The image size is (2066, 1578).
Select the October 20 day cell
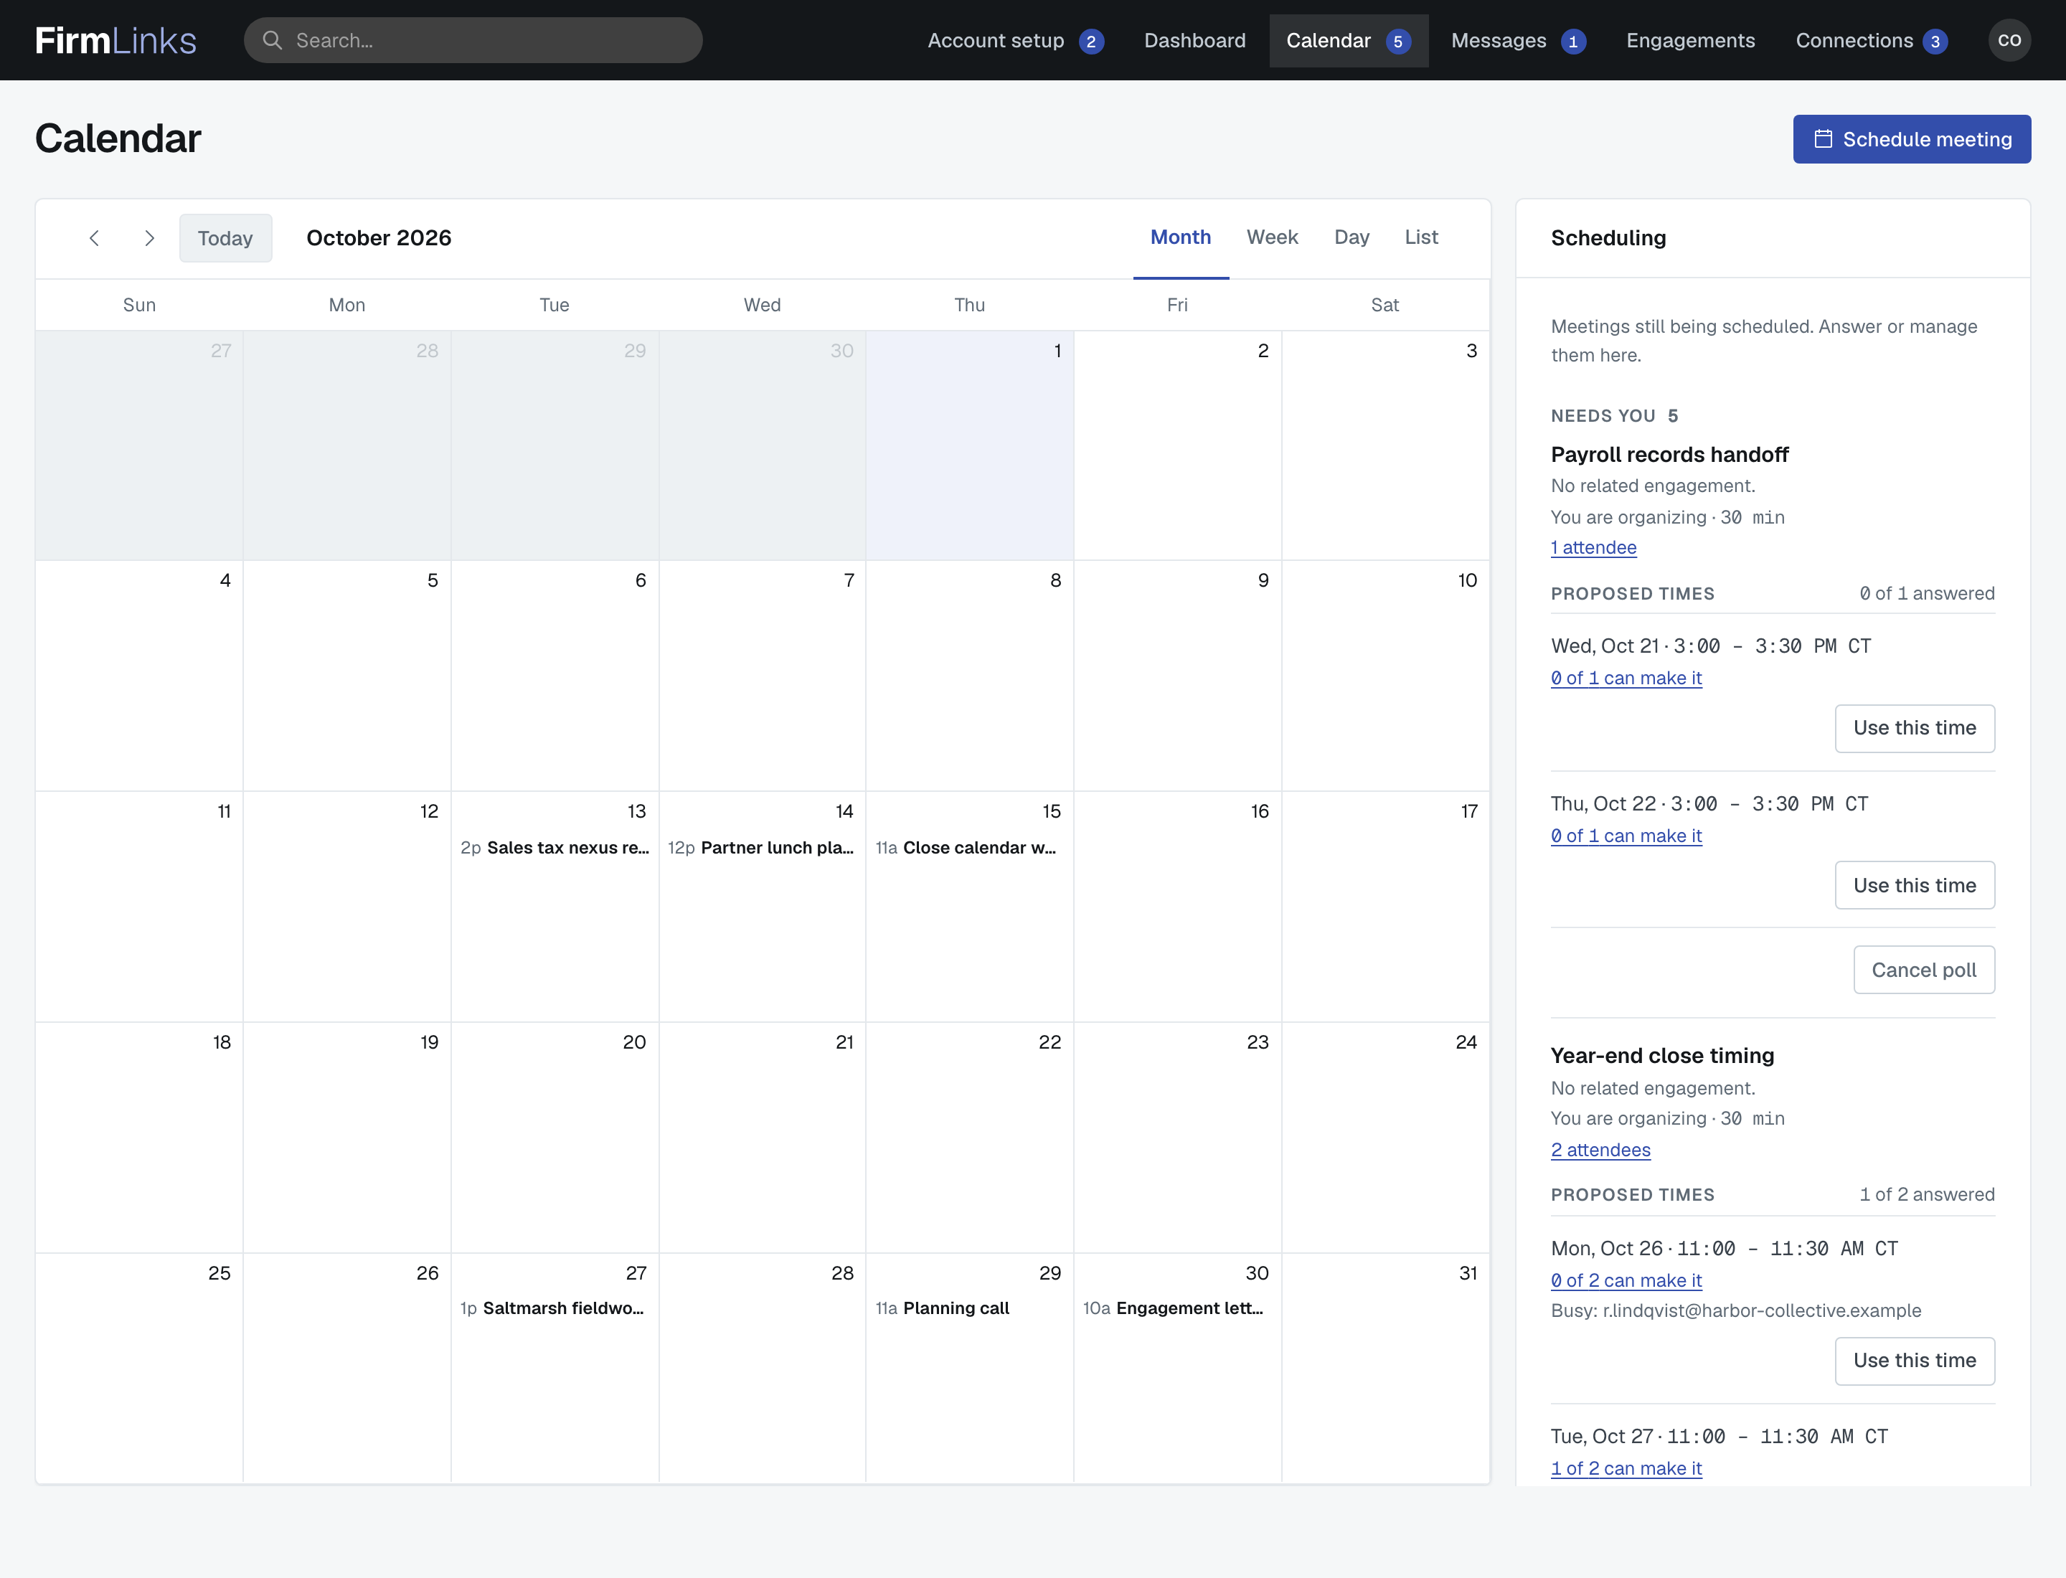(555, 1138)
